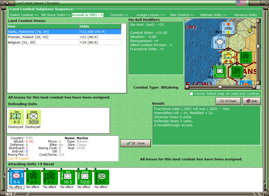269x196 pixels.
Task: Select the Marine 4-3 defending unit counter
Action: [17, 117]
